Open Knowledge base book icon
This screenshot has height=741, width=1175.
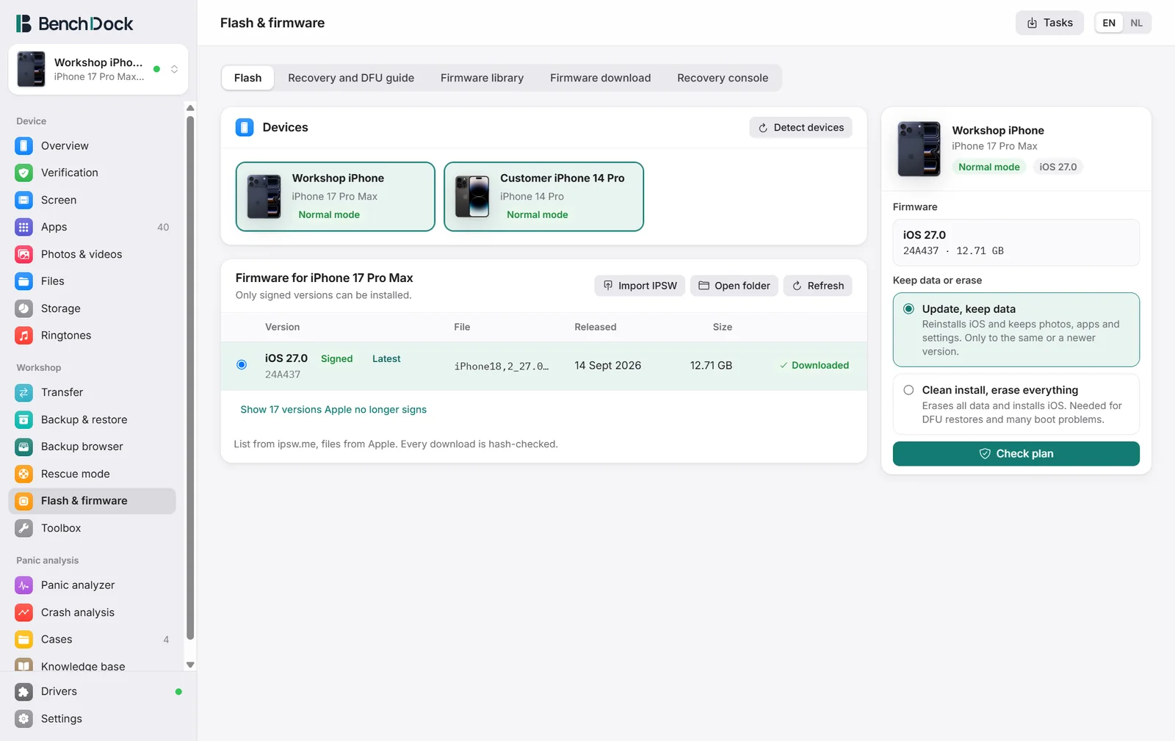point(23,665)
